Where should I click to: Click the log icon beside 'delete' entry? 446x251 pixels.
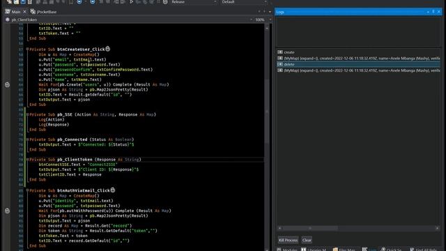coord(280,64)
